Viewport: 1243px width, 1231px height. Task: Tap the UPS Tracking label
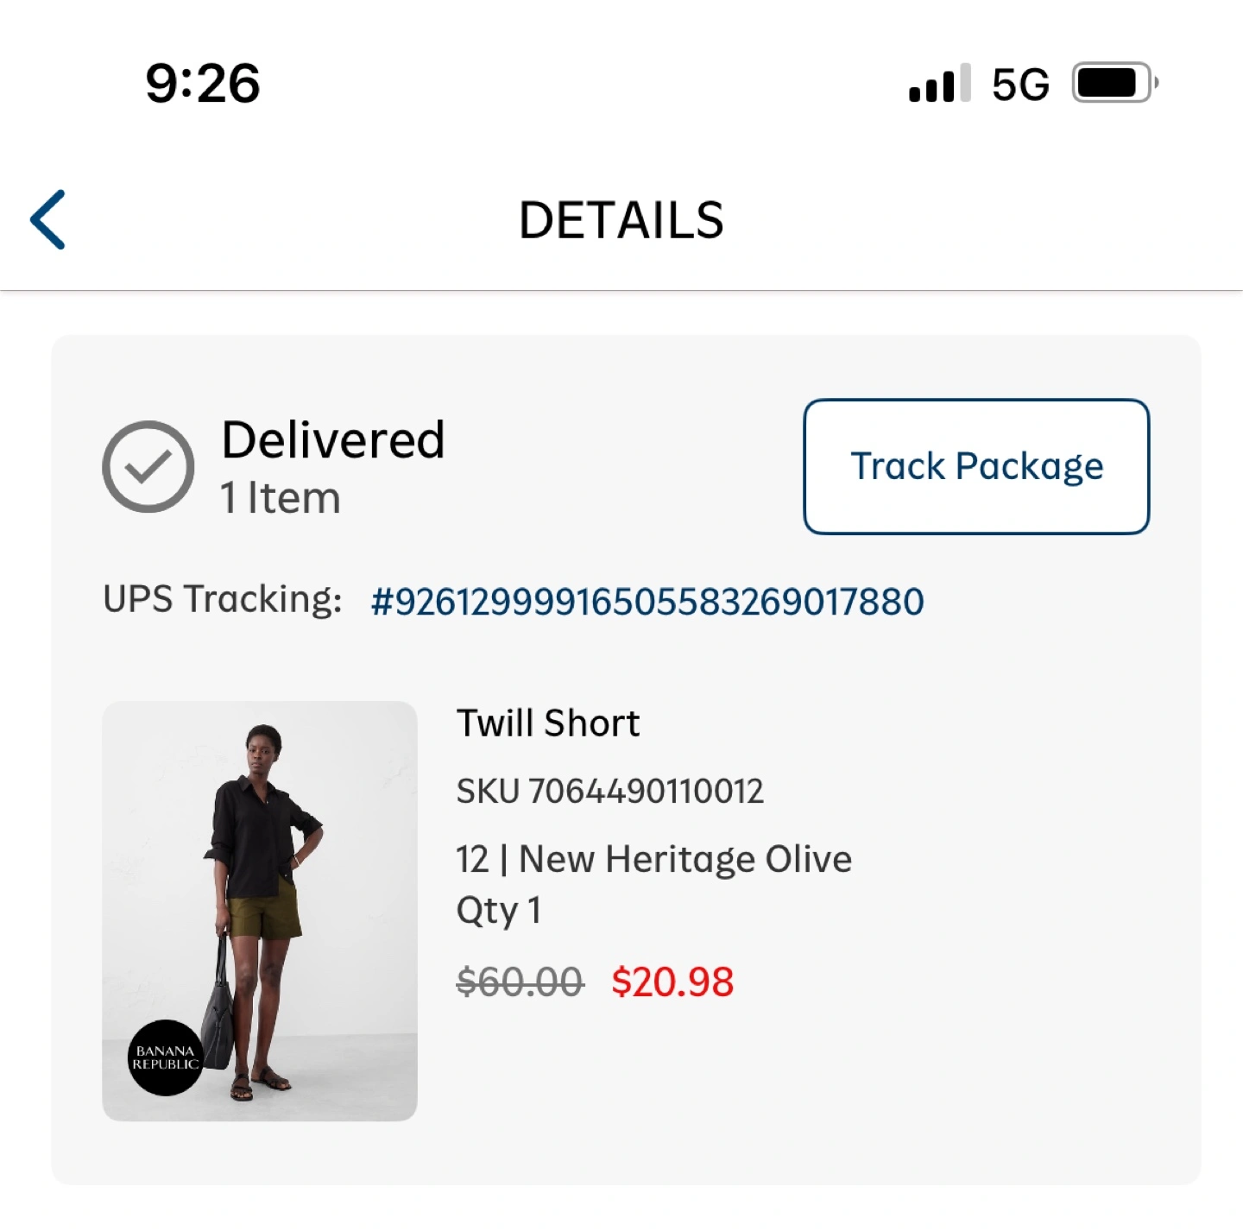point(223,599)
